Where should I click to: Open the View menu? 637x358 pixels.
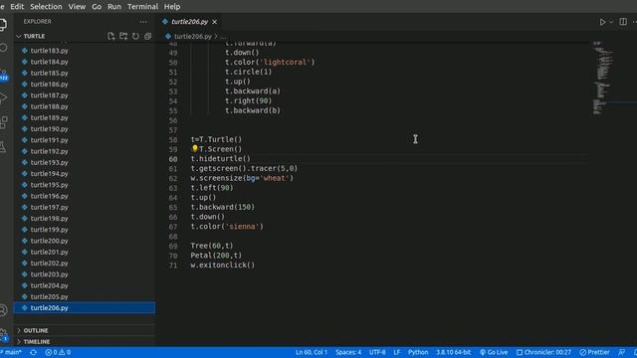point(77,7)
